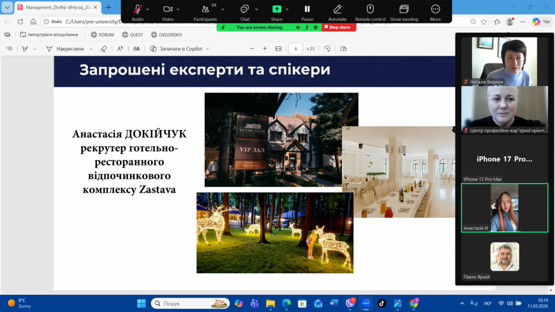Image resolution: width=555 pixels, height=312 pixels.
Task: Open the Participants panel
Action: click(205, 9)
